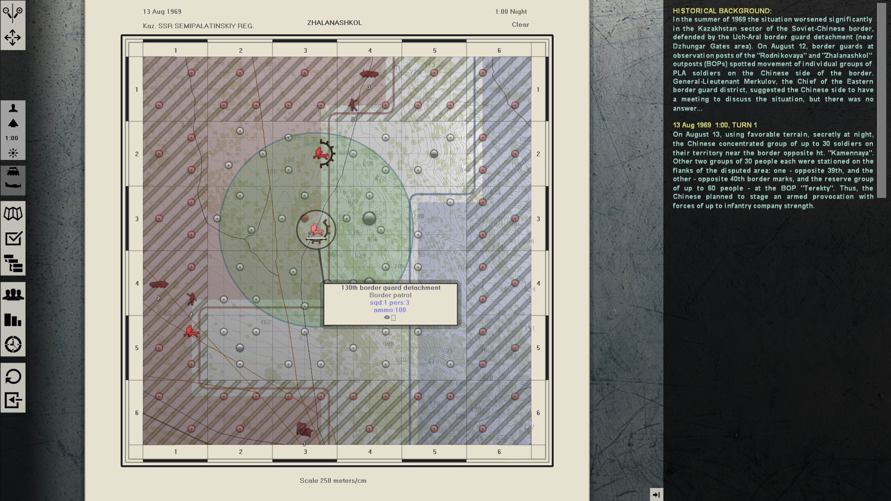Image resolution: width=891 pixels, height=501 pixels.
Task: Toggle the selection bracket icon on unit tooltip
Action: click(393, 319)
